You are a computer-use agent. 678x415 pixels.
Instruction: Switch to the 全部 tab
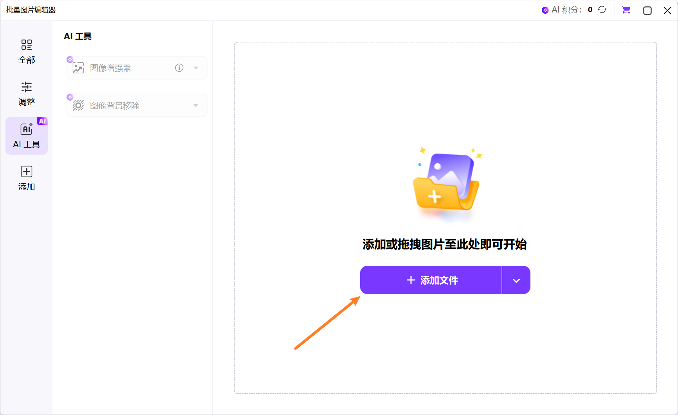click(27, 52)
